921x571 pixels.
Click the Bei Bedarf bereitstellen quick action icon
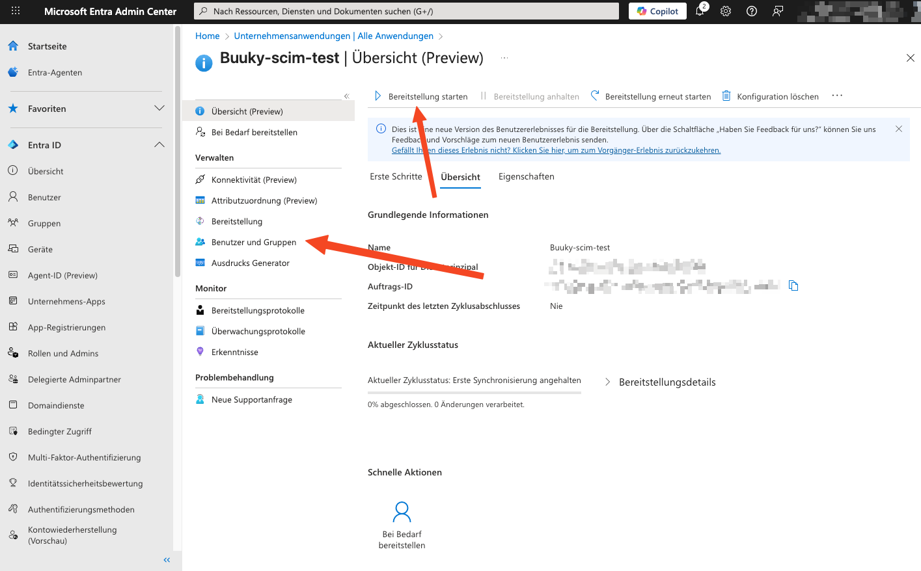[402, 512]
